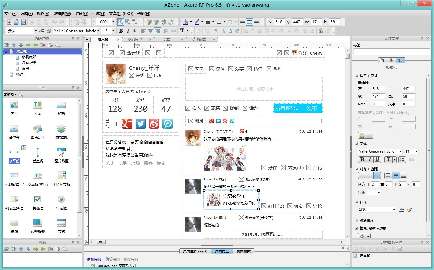Toggle the 媒体 checkbox above the post box
Screen dimensions: 434x270
tap(211, 69)
